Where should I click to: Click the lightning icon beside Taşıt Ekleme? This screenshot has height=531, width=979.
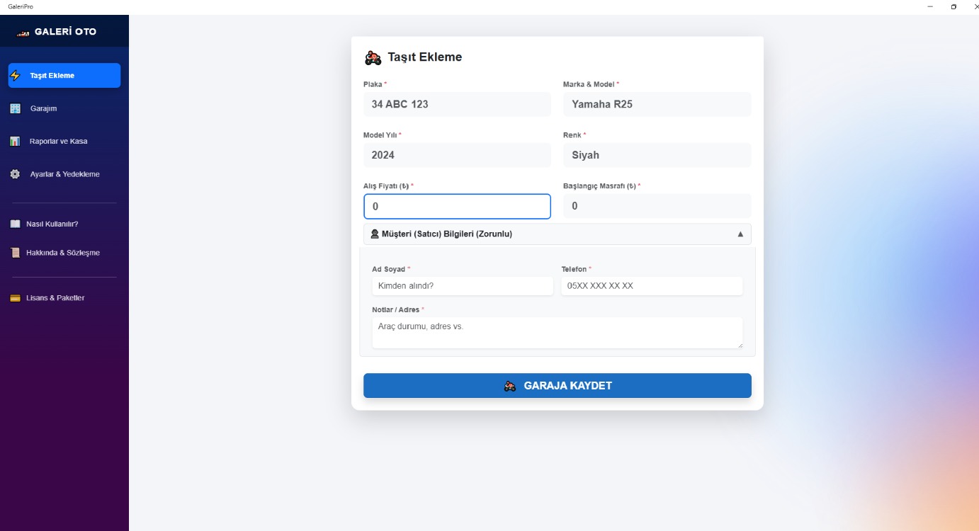(16, 76)
